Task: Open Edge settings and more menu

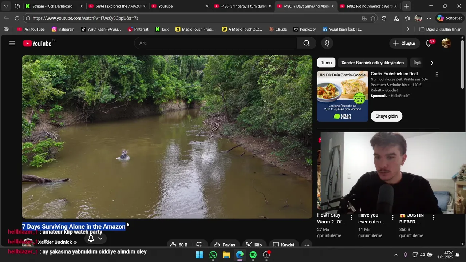Action: pyautogui.click(x=429, y=18)
